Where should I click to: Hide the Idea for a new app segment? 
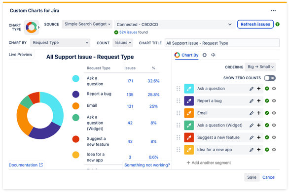274,150
